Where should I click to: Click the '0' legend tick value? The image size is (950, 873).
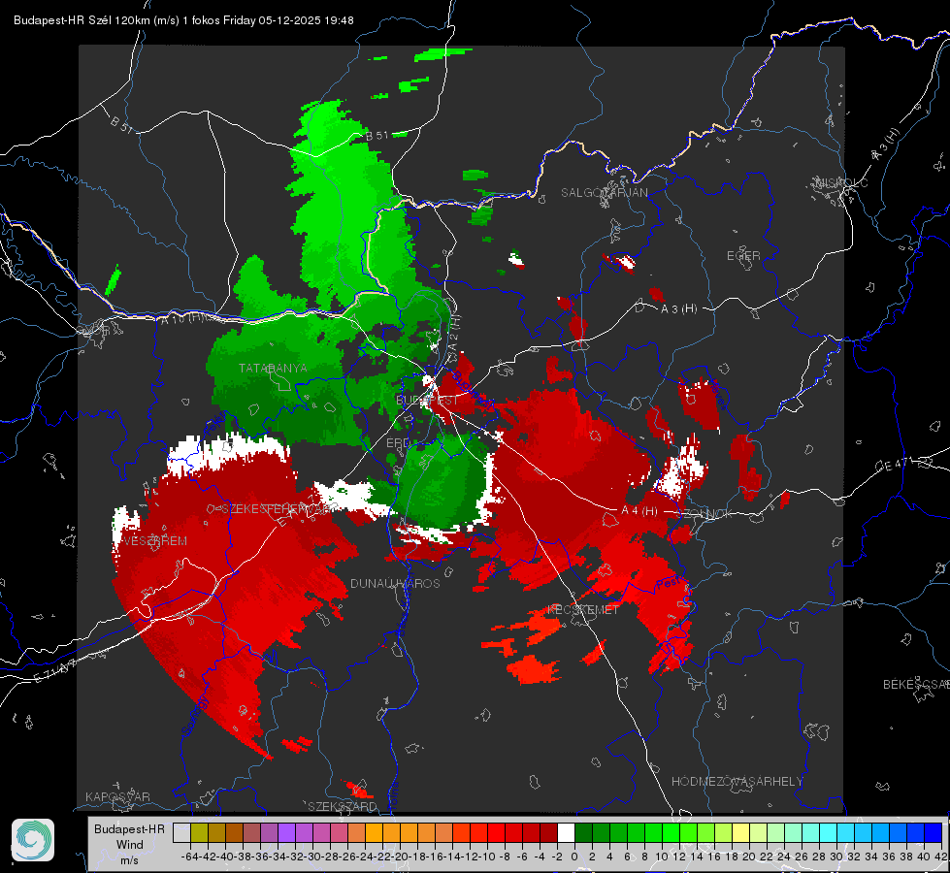pos(574,857)
